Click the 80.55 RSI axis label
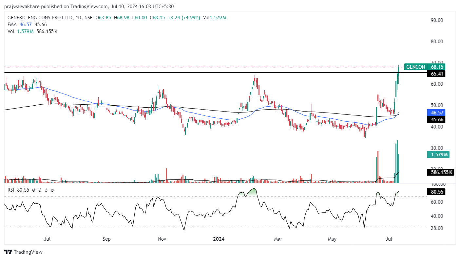The height and width of the screenshot is (259, 460). [437, 192]
